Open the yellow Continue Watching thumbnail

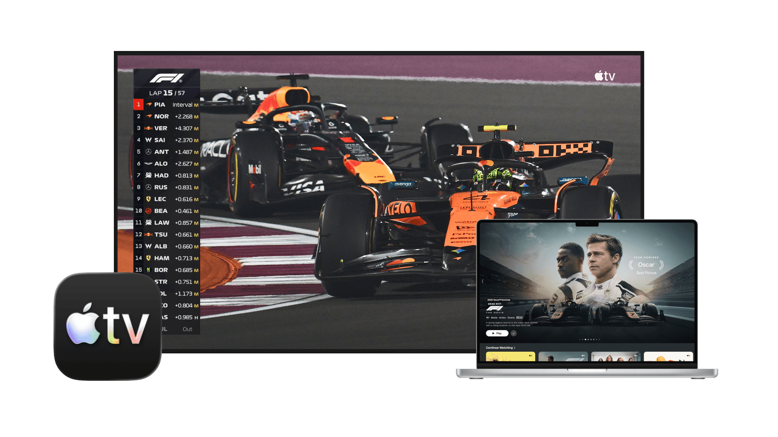[510, 357]
